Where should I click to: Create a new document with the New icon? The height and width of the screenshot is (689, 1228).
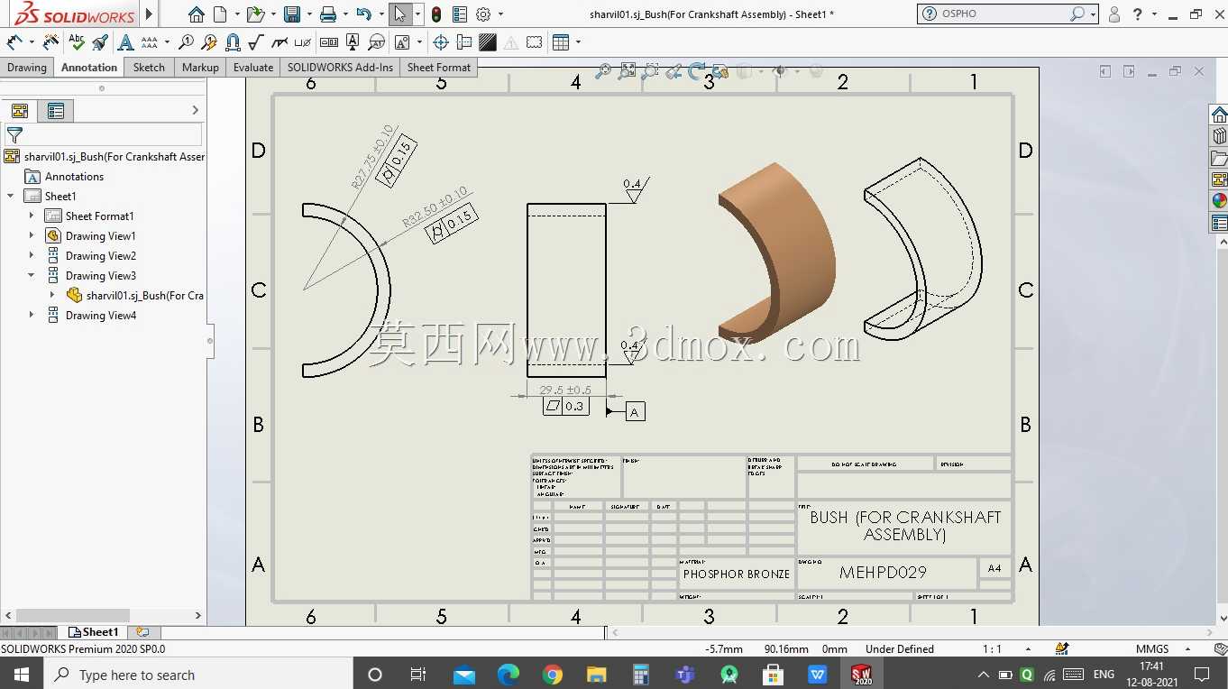click(x=219, y=14)
